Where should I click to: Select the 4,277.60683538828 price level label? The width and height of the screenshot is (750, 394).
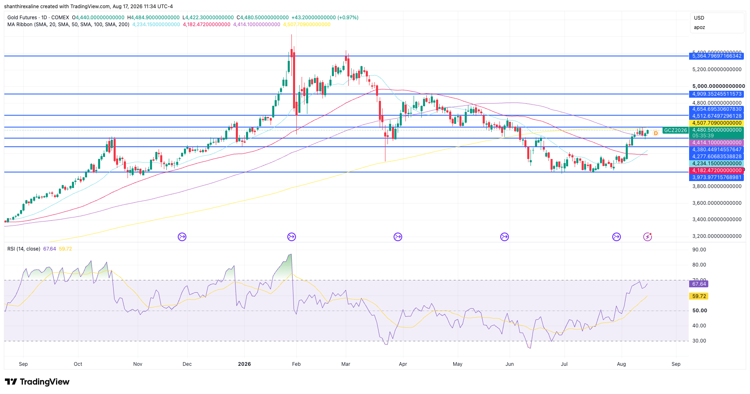click(717, 157)
